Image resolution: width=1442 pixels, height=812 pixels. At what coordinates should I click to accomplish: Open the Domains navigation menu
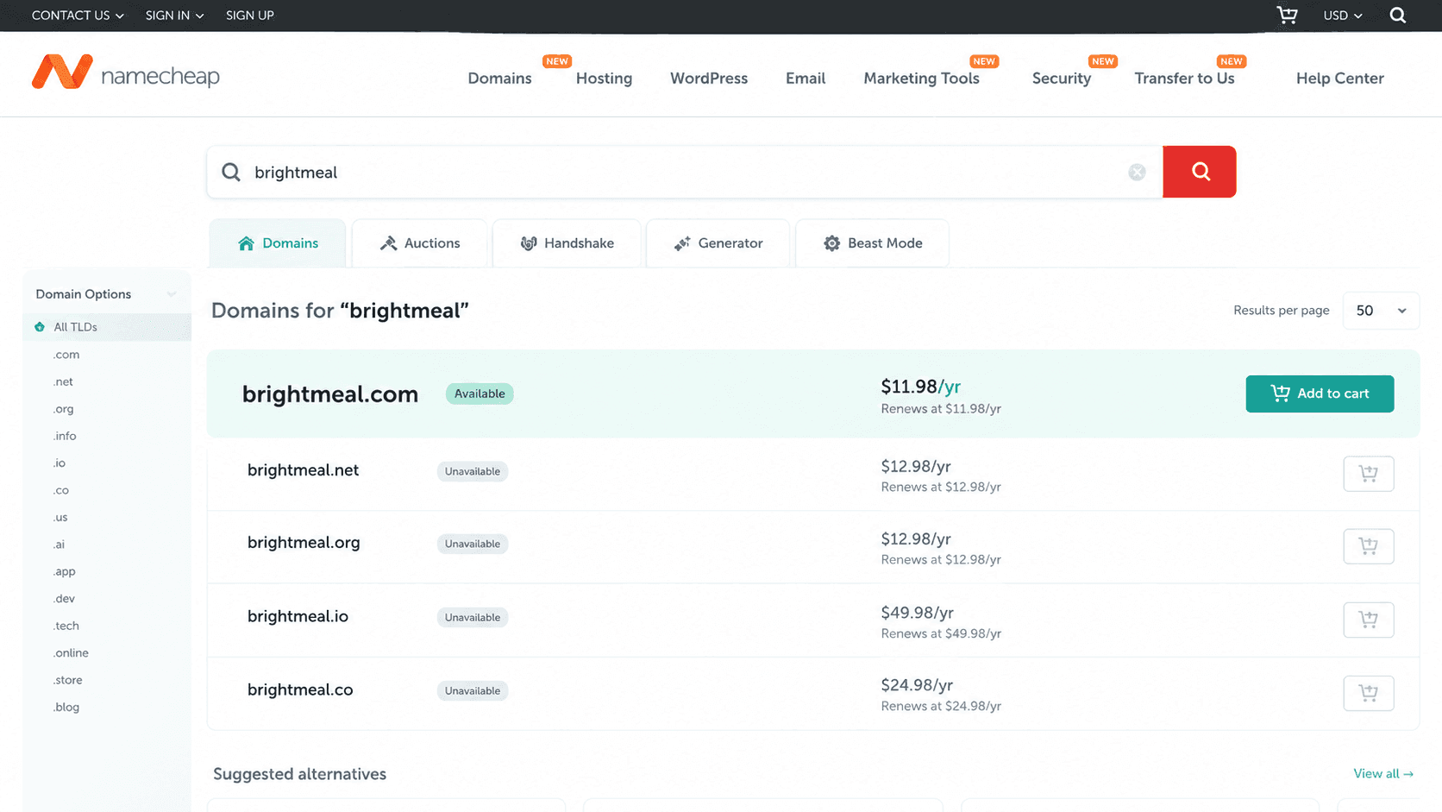(499, 79)
